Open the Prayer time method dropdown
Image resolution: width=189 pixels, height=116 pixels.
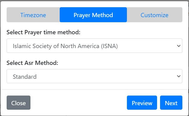tap(95, 46)
